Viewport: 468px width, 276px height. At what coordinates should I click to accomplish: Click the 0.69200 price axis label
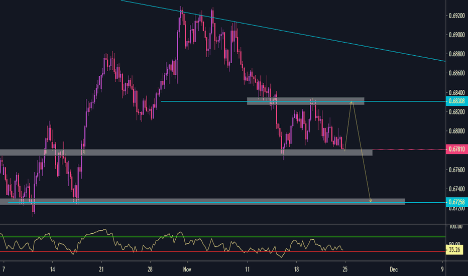pos(456,16)
